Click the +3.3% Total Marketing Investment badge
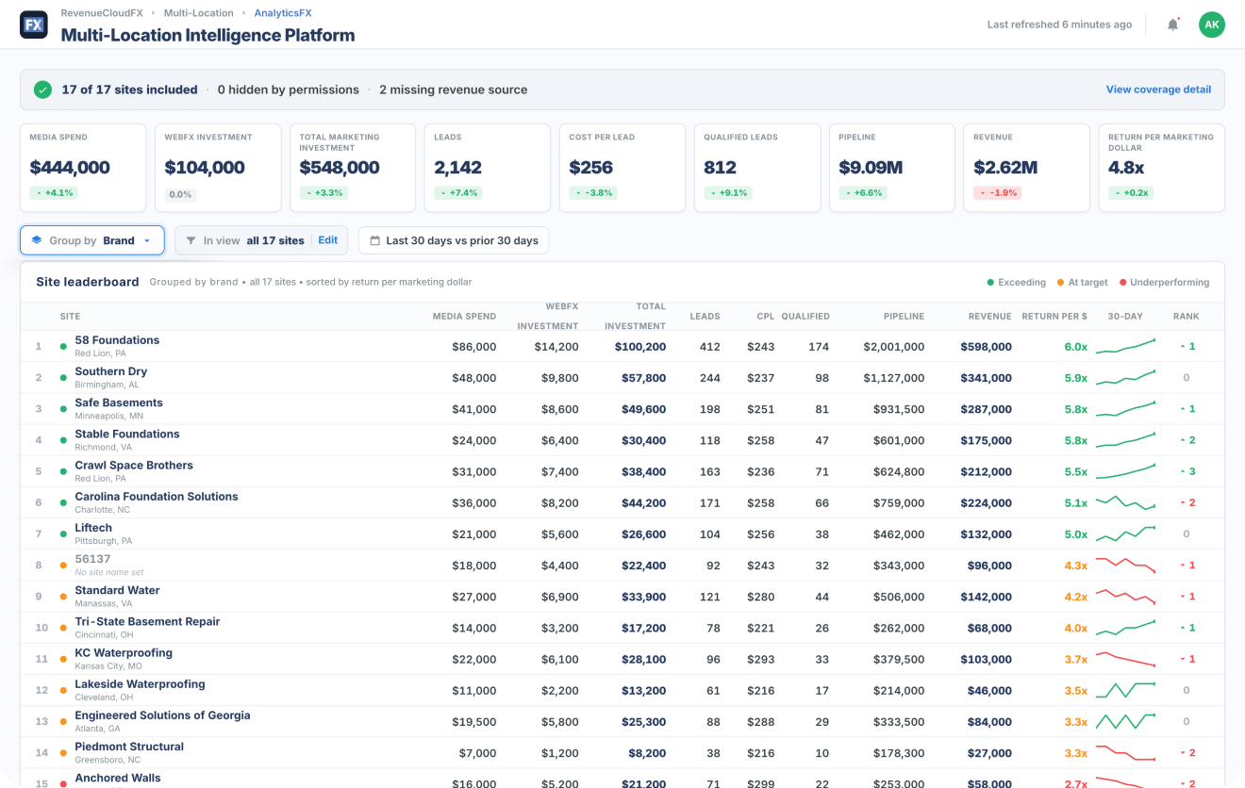 click(324, 193)
